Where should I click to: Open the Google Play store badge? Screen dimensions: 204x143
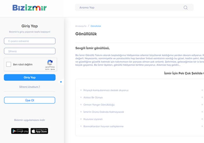(20, 131)
